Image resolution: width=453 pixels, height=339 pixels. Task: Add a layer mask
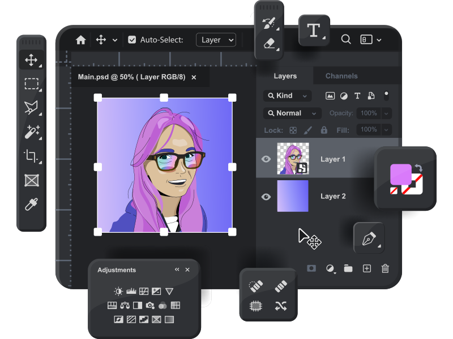pyautogui.click(x=311, y=268)
